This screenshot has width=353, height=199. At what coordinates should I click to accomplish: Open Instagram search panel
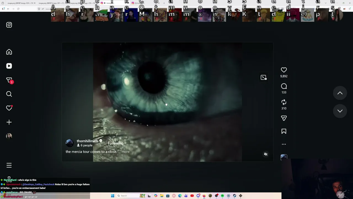click(x=9, y=94)
